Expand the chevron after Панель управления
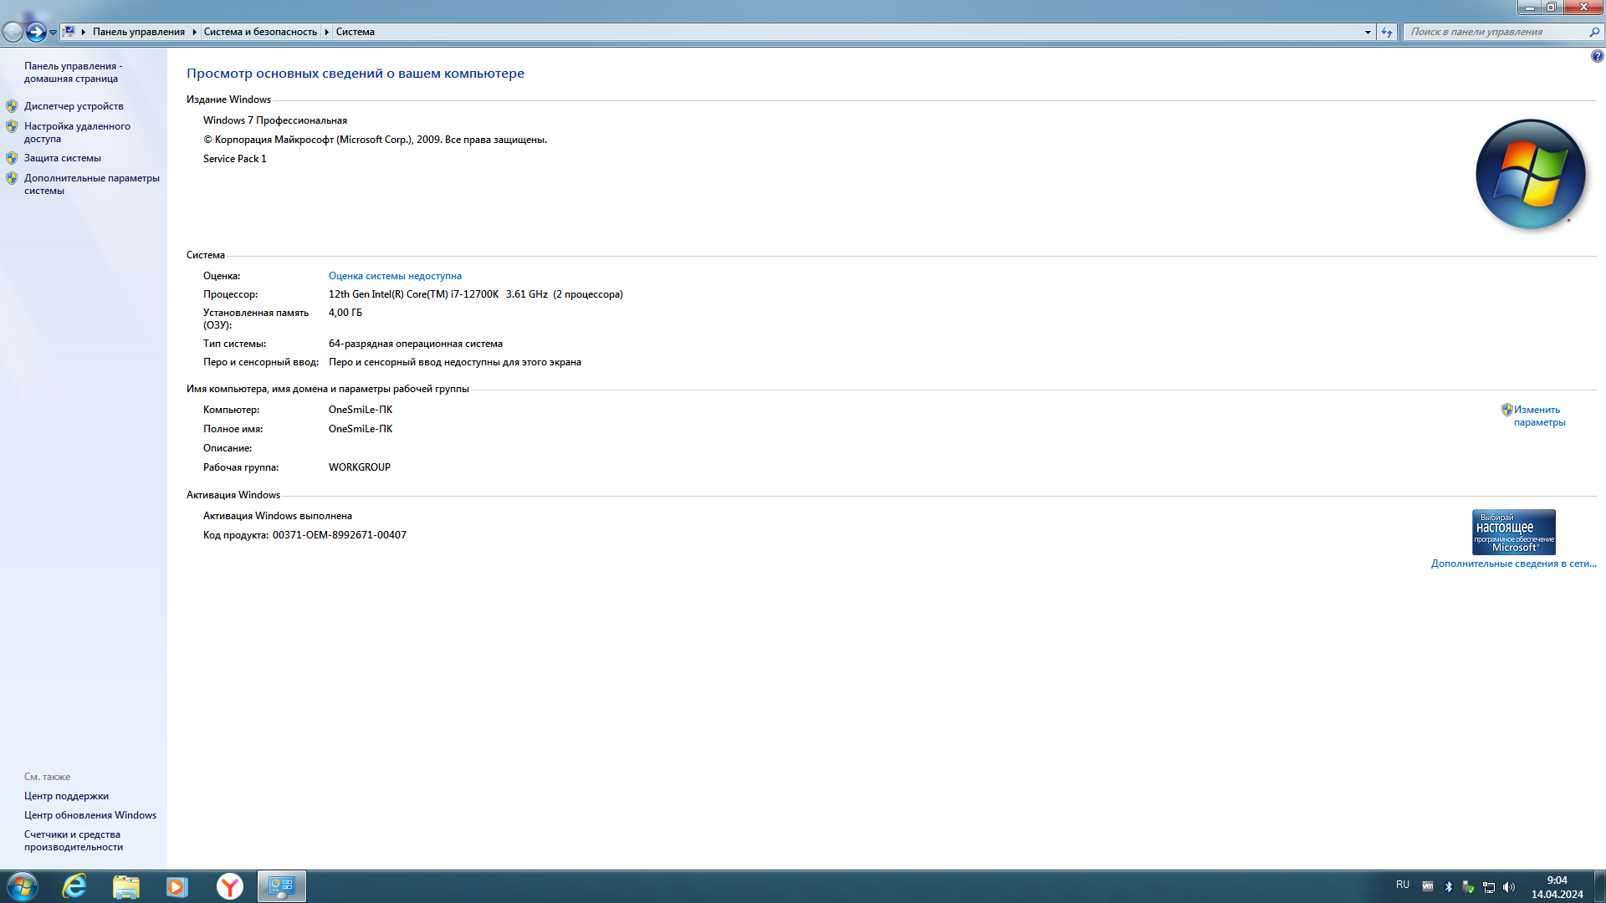The width and height of the screenshot is (1606, 903). click(x=193, y=32)
